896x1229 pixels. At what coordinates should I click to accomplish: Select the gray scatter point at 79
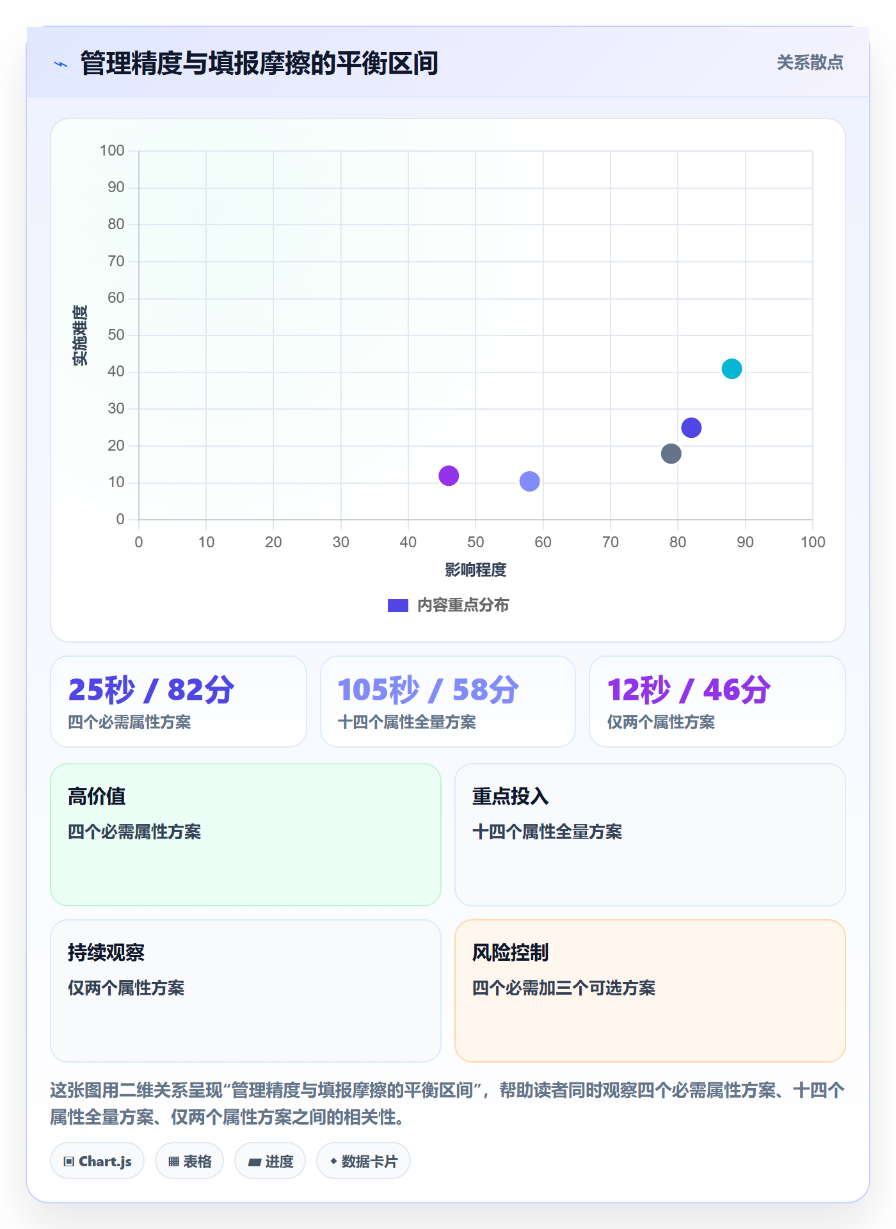coord(671,454)
